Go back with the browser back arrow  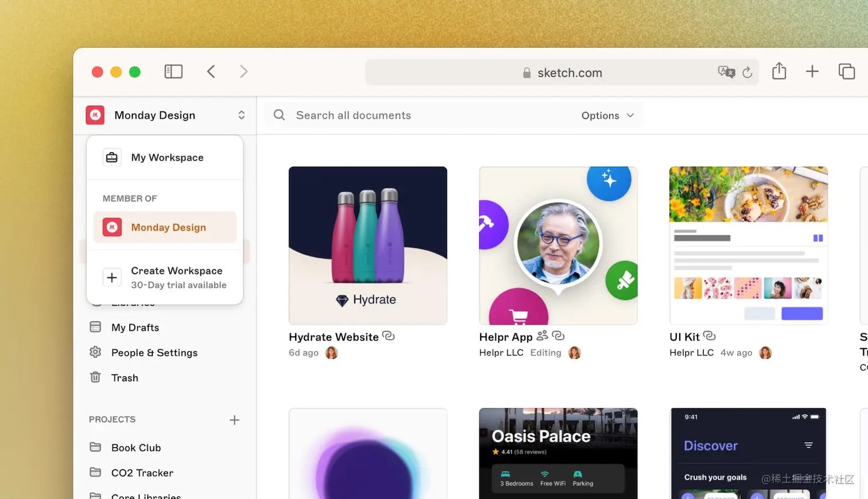click(211, 72)
